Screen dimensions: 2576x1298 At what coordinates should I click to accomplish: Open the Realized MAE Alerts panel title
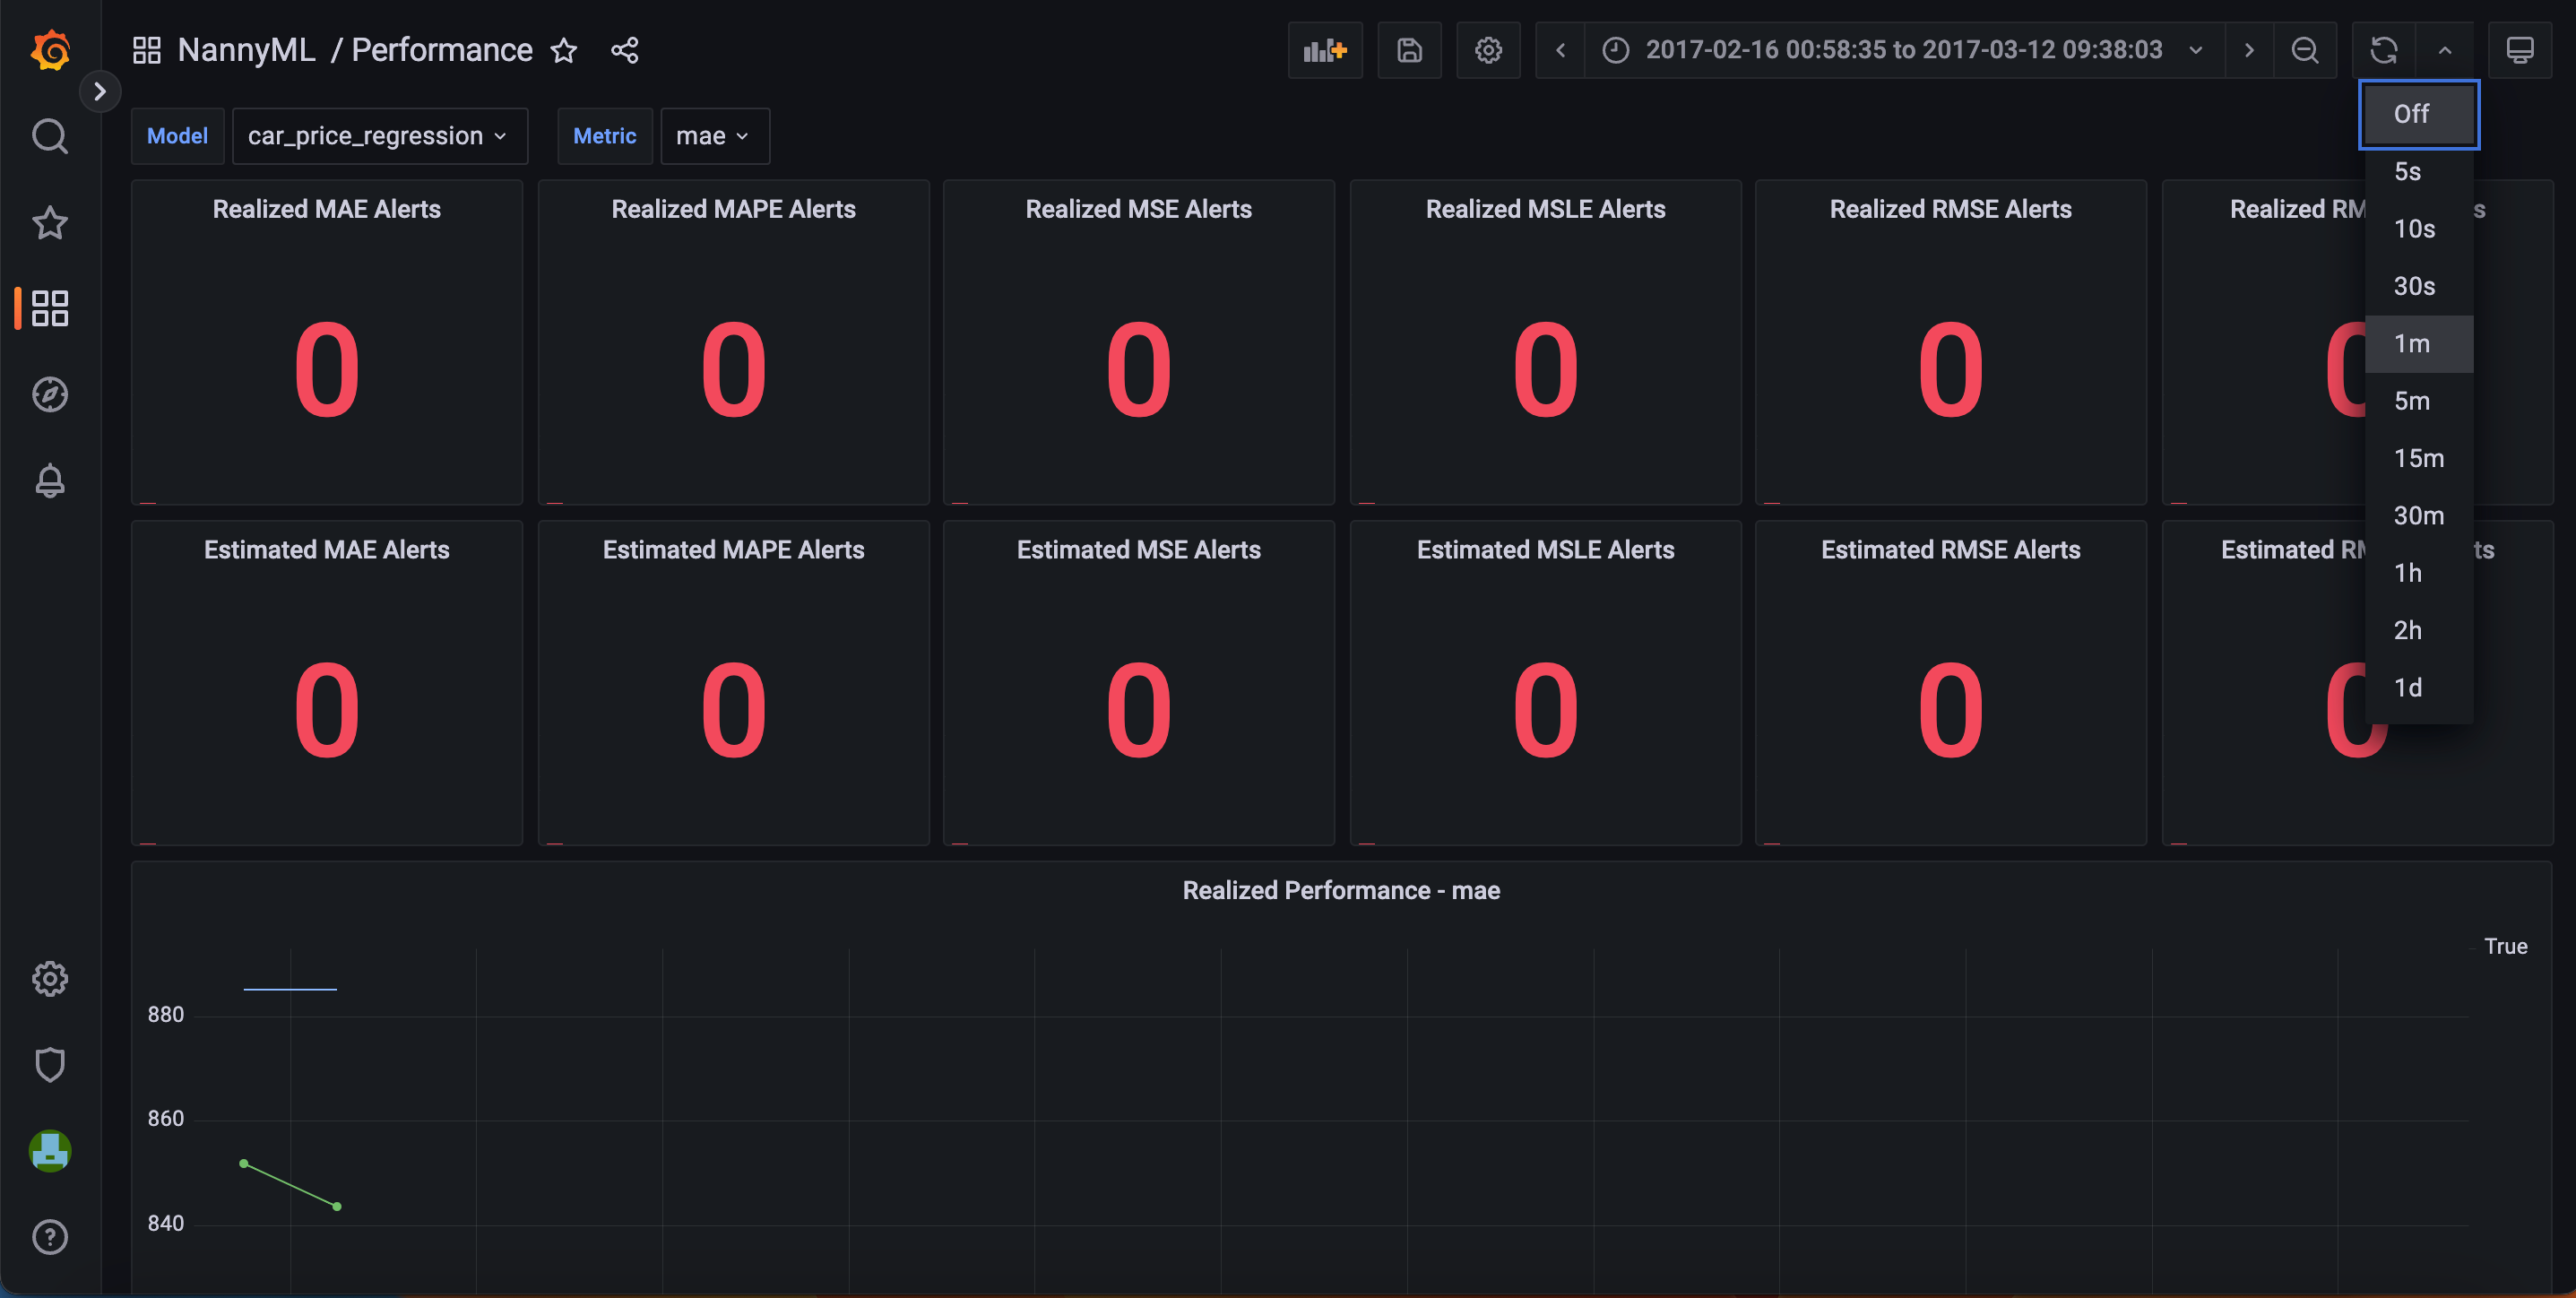pyautogui.click(x=327, y=209)
